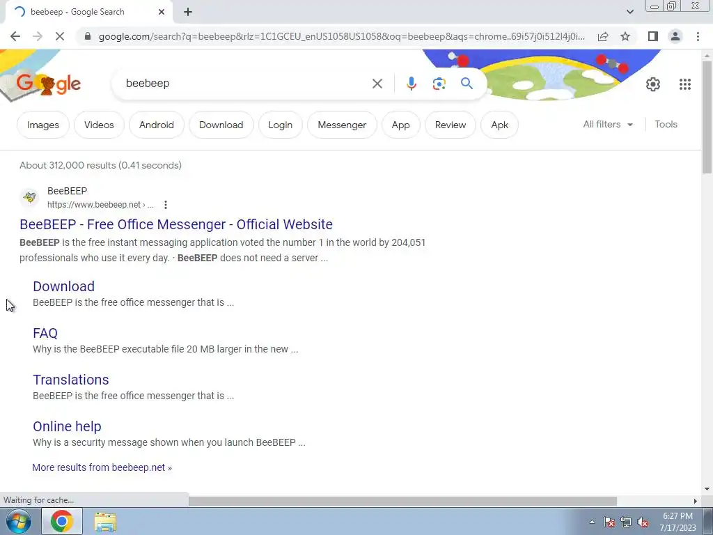The width and height of the screenshot is (713, 535).
Task: Open Google quick settings gear
Action: [x=653, y=84]
